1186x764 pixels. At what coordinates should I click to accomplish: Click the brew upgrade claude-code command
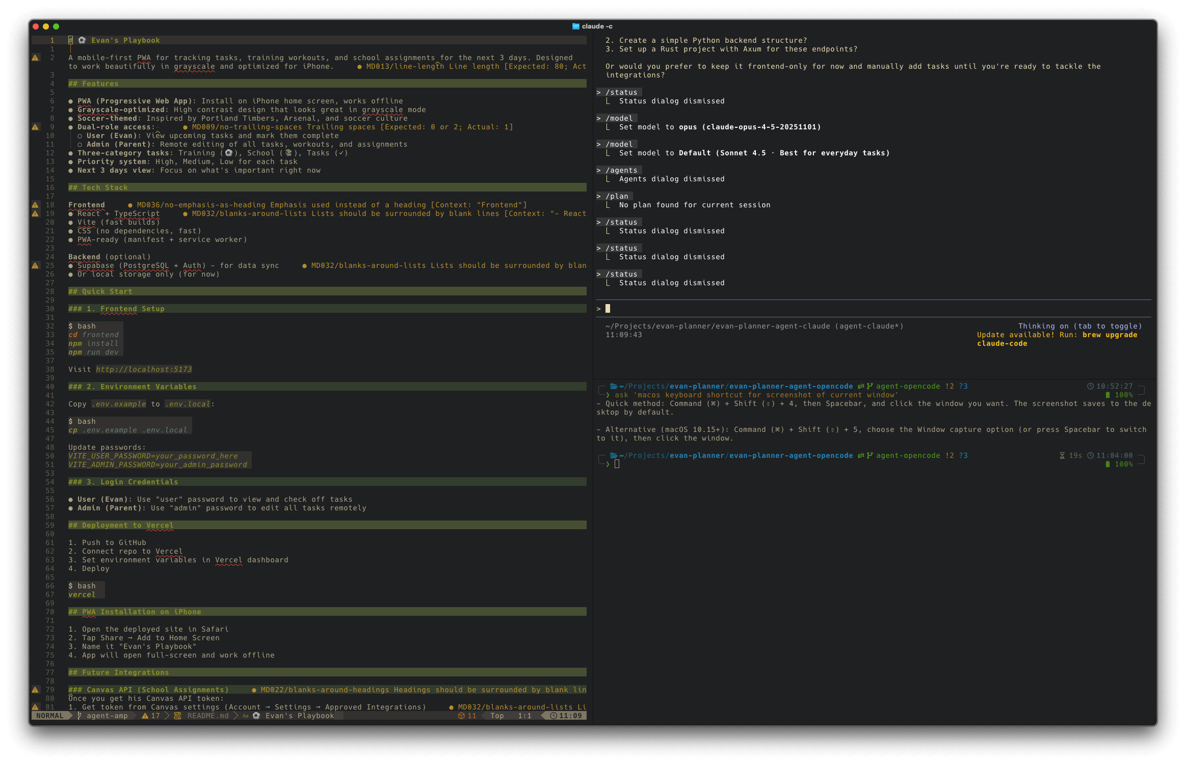point(1111,335)
